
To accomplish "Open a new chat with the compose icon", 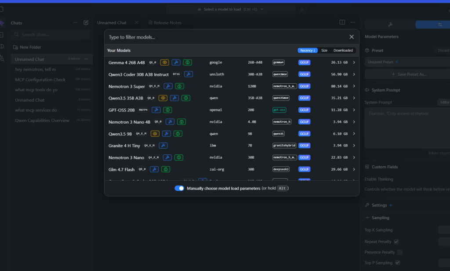I will [86, 23].
